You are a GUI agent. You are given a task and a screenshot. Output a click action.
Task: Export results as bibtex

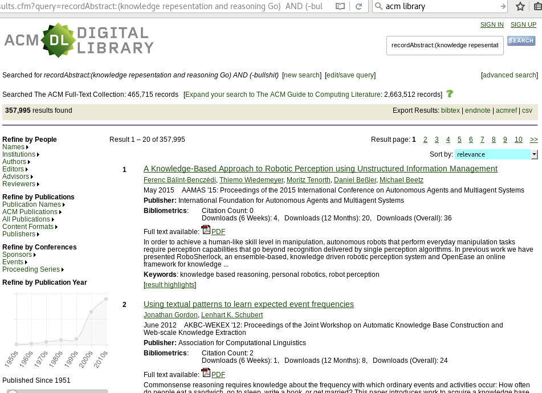[450, 110]
